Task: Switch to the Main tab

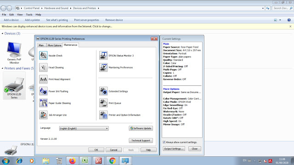Action: tap(41, 45)
